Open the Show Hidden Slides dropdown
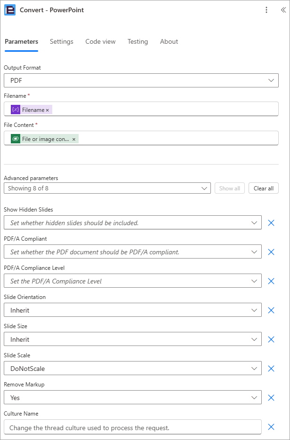Viewport: 290px width, 440px height. coord(133,223)
